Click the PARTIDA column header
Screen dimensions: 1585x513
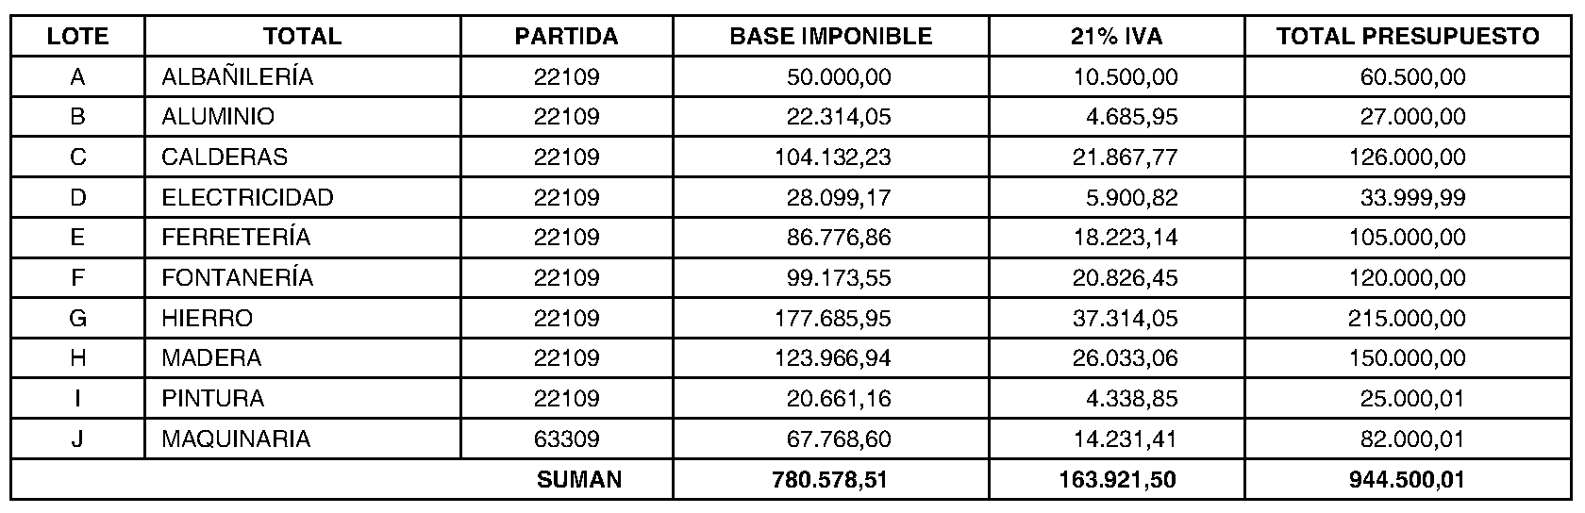tap(566, 37)
